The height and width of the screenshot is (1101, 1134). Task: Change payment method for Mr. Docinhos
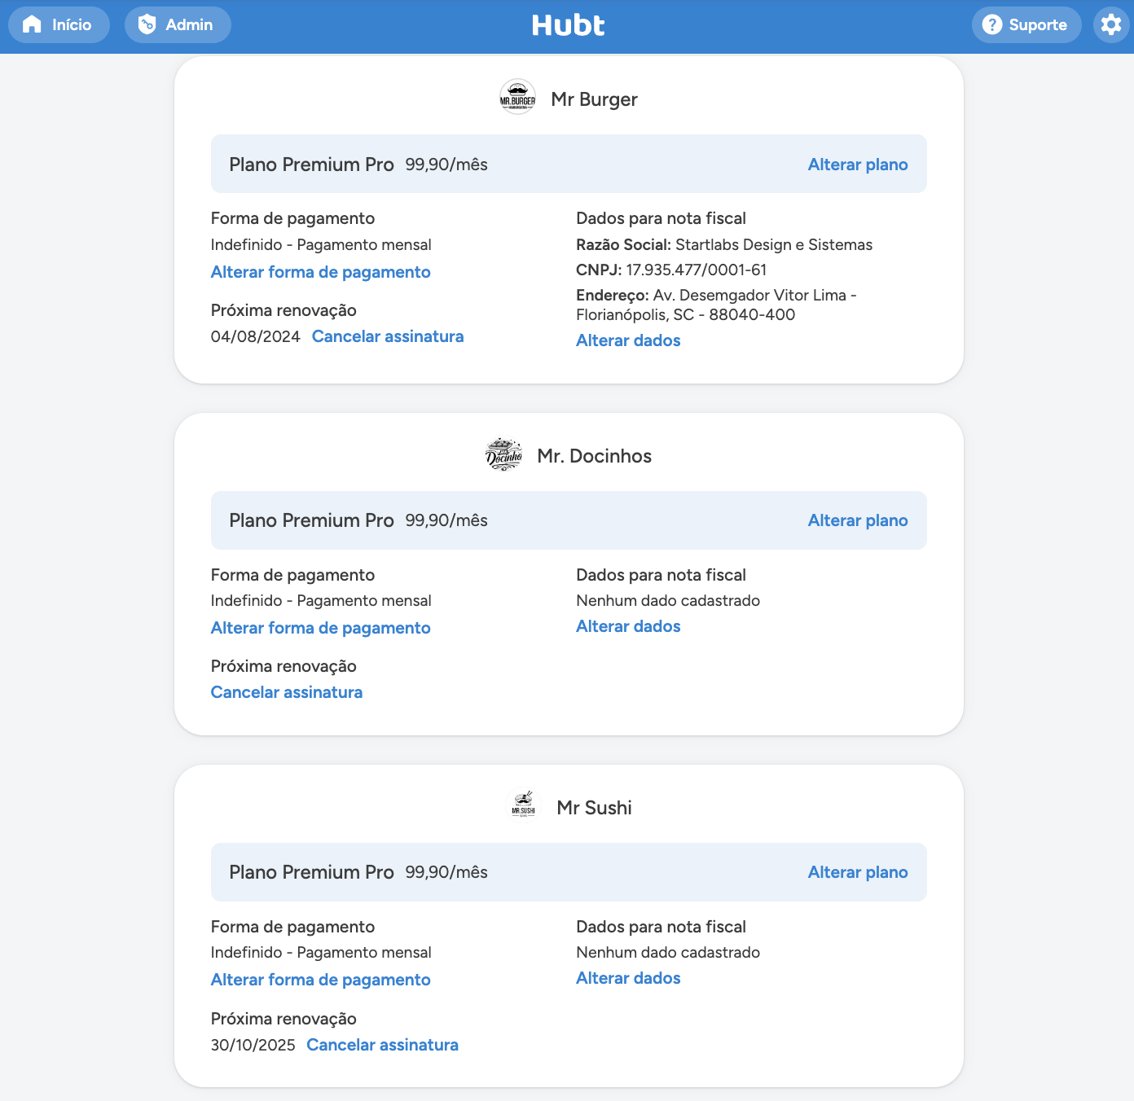(321, 628)
